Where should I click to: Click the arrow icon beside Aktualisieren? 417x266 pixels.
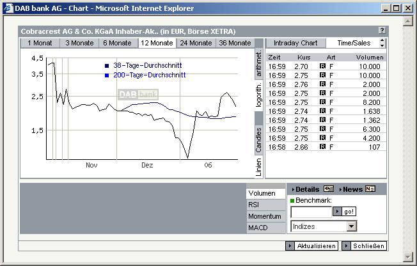coord(290,246)
